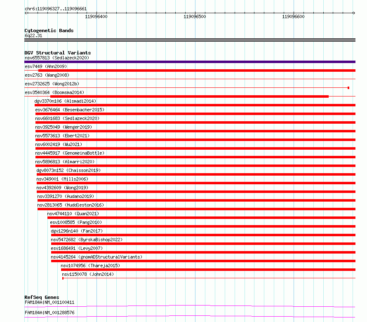Viewport: 367px width, 322px height.
Task: Select the nsv6601683 (Sedlazeck2020) label
Action: tap(67, 118)
